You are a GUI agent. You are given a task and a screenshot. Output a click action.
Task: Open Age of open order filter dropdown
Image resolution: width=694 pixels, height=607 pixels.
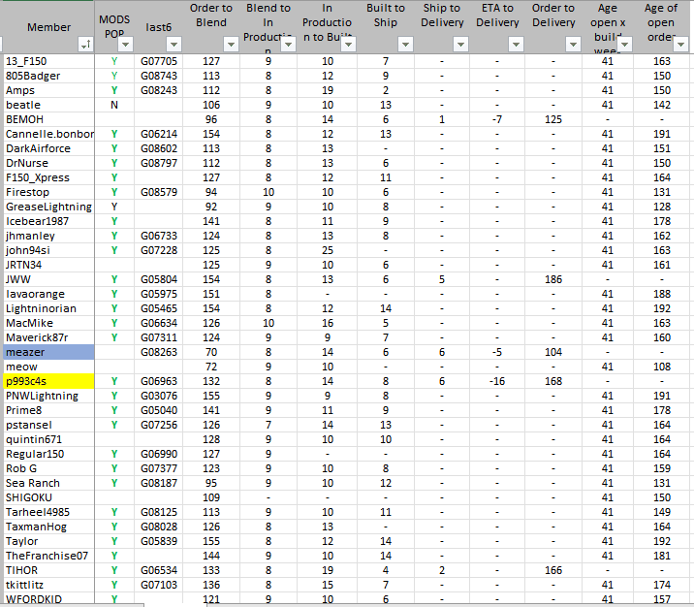(683, 44)
